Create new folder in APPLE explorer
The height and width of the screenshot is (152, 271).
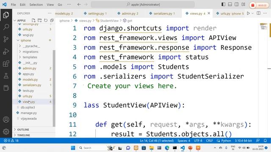[x=39, y=20]
